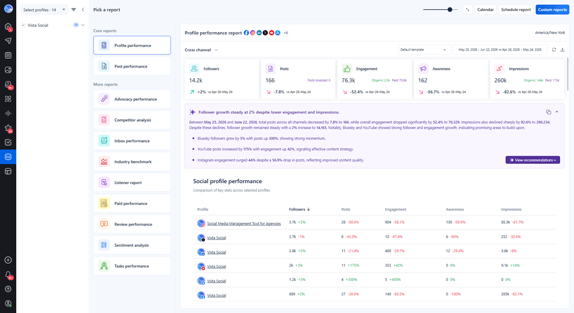Open the Publish paper-plane icon in the sidebar
Screen dimensions: 574x313
[8, 41]
